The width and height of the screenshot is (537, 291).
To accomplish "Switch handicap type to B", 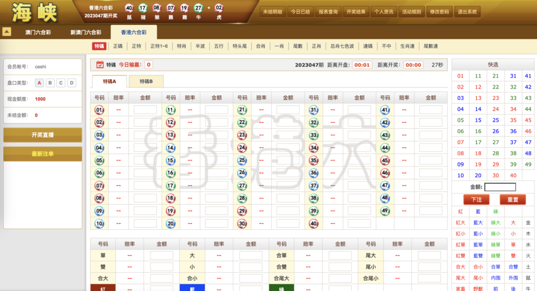I will click(x=50, y=83).
